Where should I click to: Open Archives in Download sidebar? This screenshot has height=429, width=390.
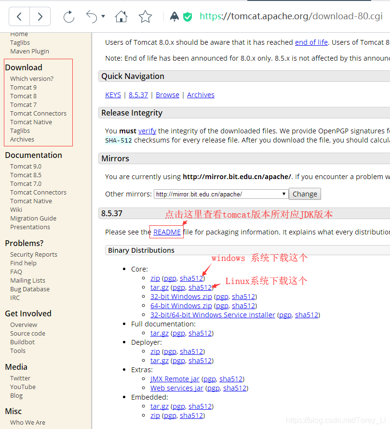click(22, 140)
